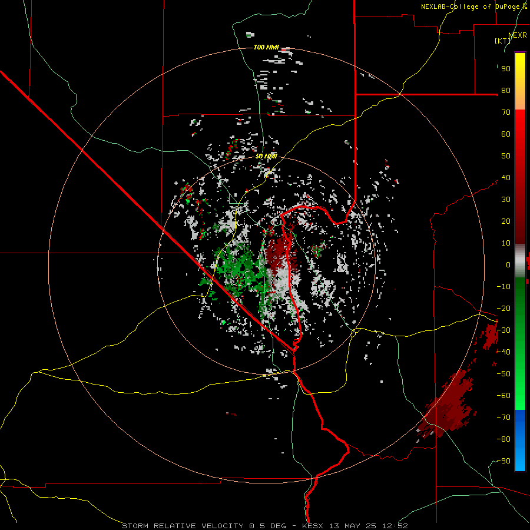The width and height of the screenshot is (530, 530).
Task: Select the -30 value on velocity scale
Action: coord(503,330)
